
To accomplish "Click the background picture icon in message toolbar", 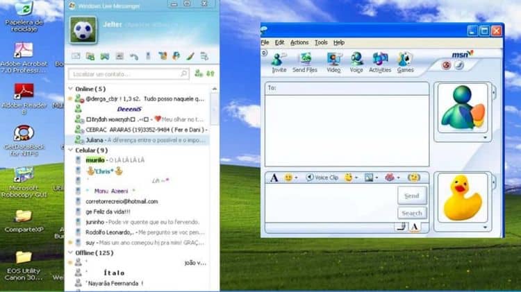I will 368,178.
